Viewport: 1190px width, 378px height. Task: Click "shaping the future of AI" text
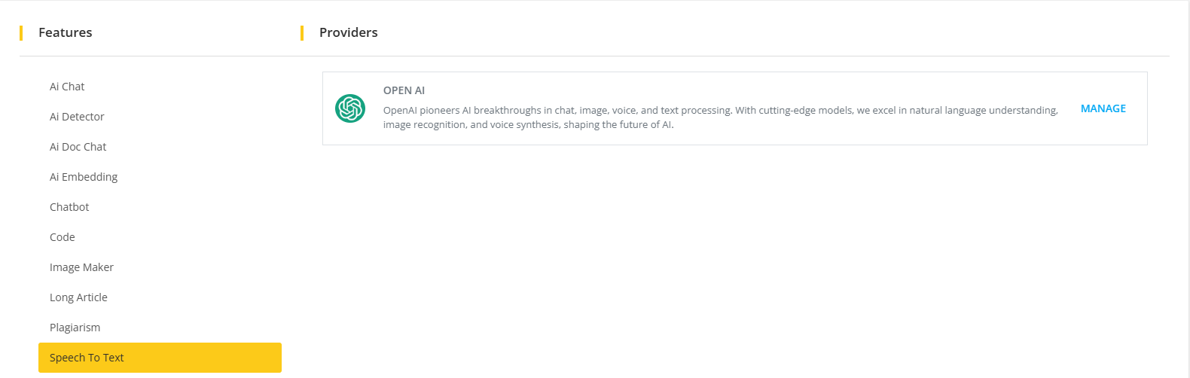click(618, 125)
